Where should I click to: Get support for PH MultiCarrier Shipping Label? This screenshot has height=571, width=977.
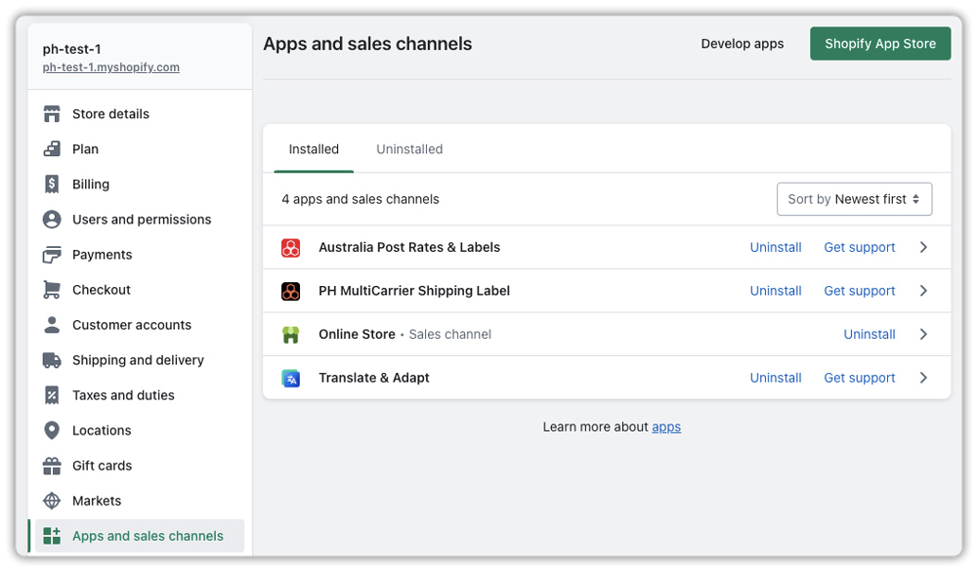click(x=859, y=291)
